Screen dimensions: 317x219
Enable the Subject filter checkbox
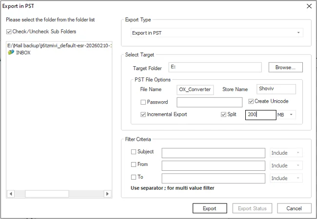click(x=134, y=152)
